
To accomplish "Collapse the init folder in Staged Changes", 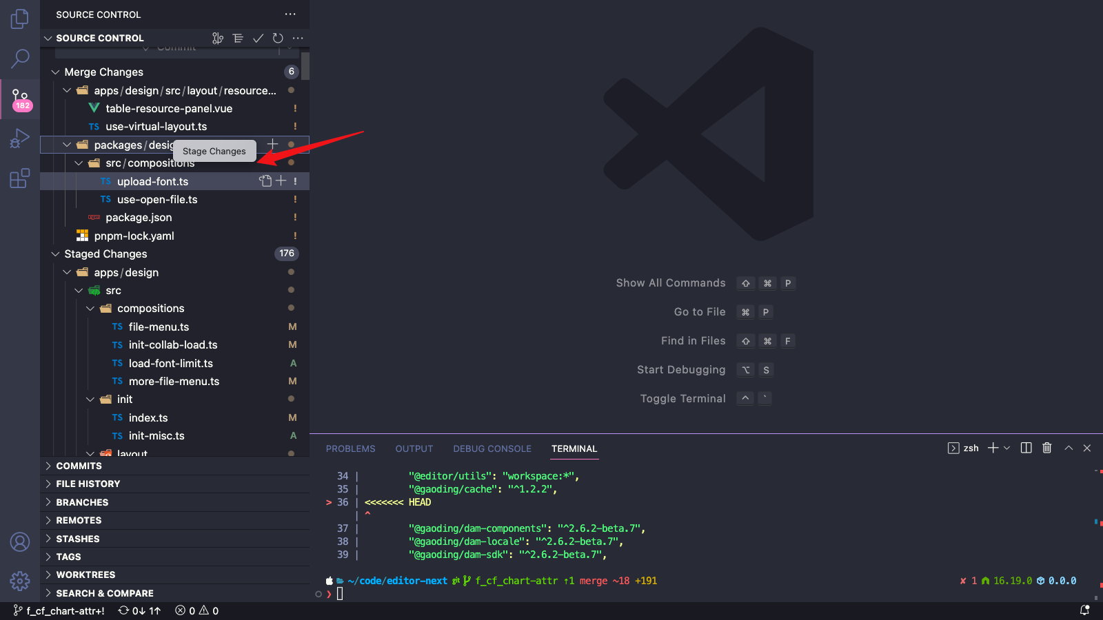I will (x=90, y=399).
